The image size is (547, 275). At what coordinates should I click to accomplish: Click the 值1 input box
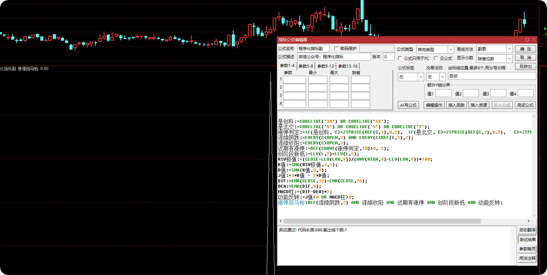(x=443, y=93)
